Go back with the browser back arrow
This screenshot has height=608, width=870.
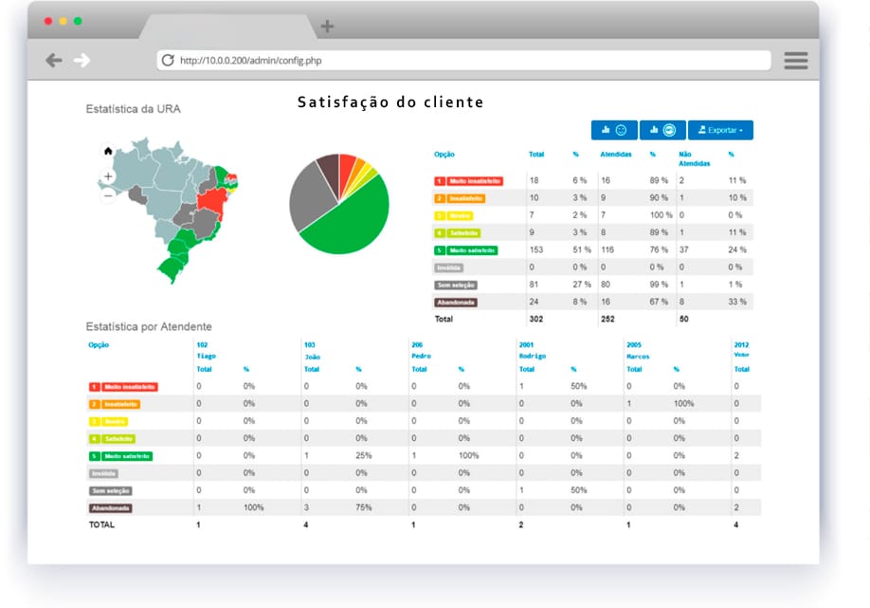pyautogui.click(x=54, y=60)
